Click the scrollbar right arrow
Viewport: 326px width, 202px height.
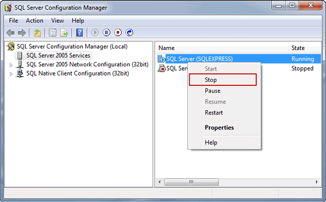pos(317,182)
